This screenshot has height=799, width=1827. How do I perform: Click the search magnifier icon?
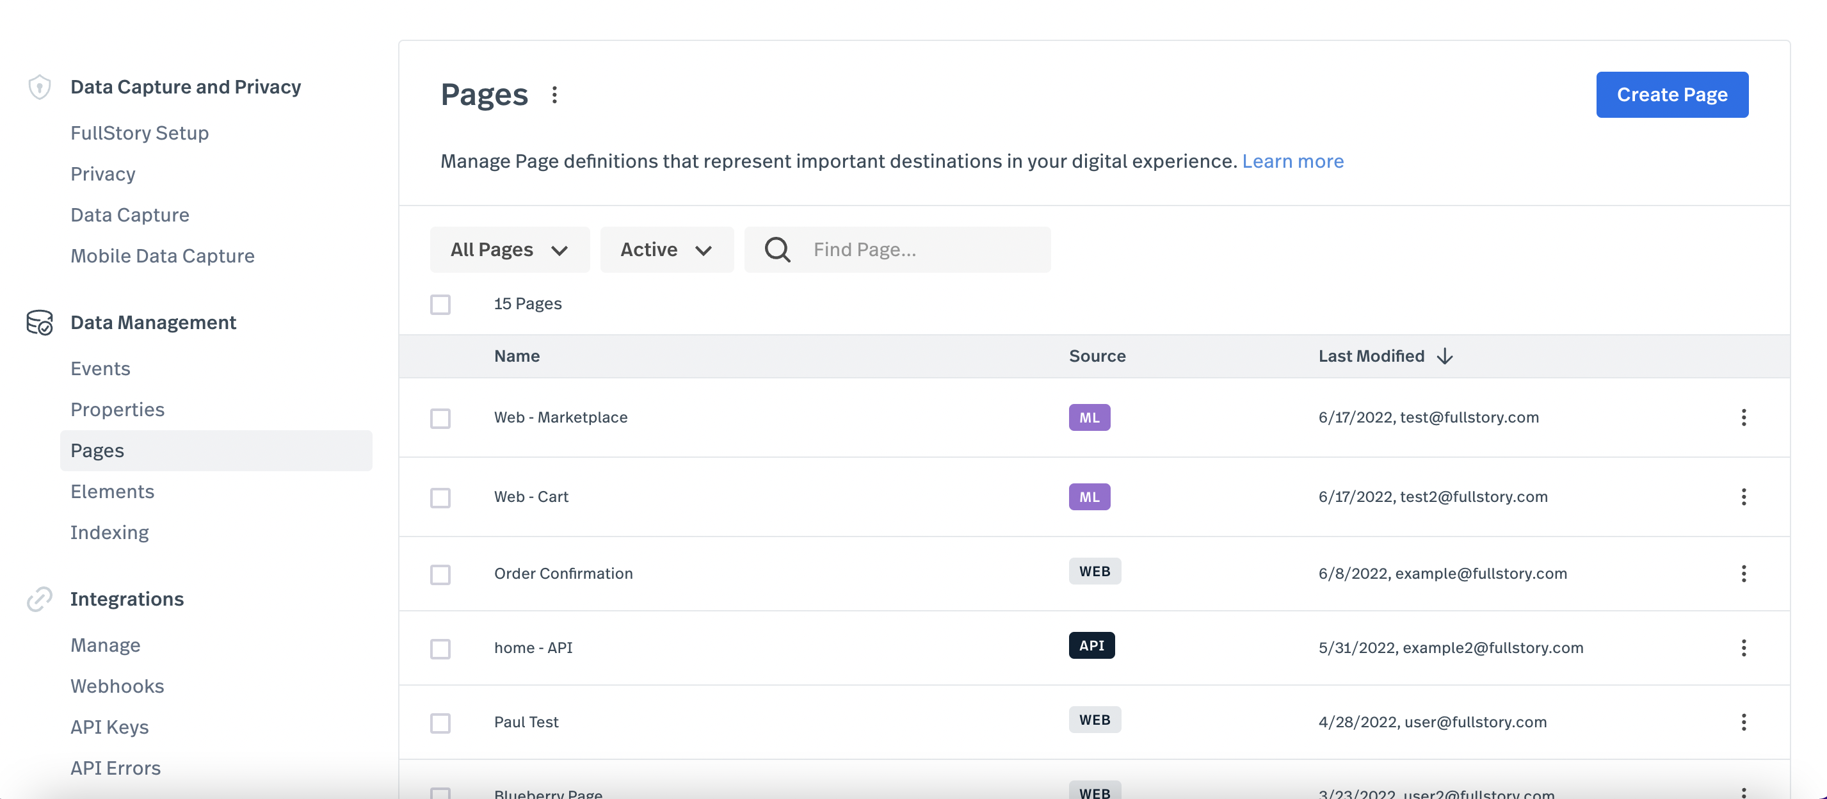777,250
